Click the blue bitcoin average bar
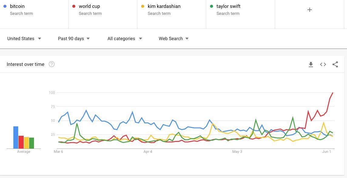This screenshot has width=347, height=178. point(16,138)
